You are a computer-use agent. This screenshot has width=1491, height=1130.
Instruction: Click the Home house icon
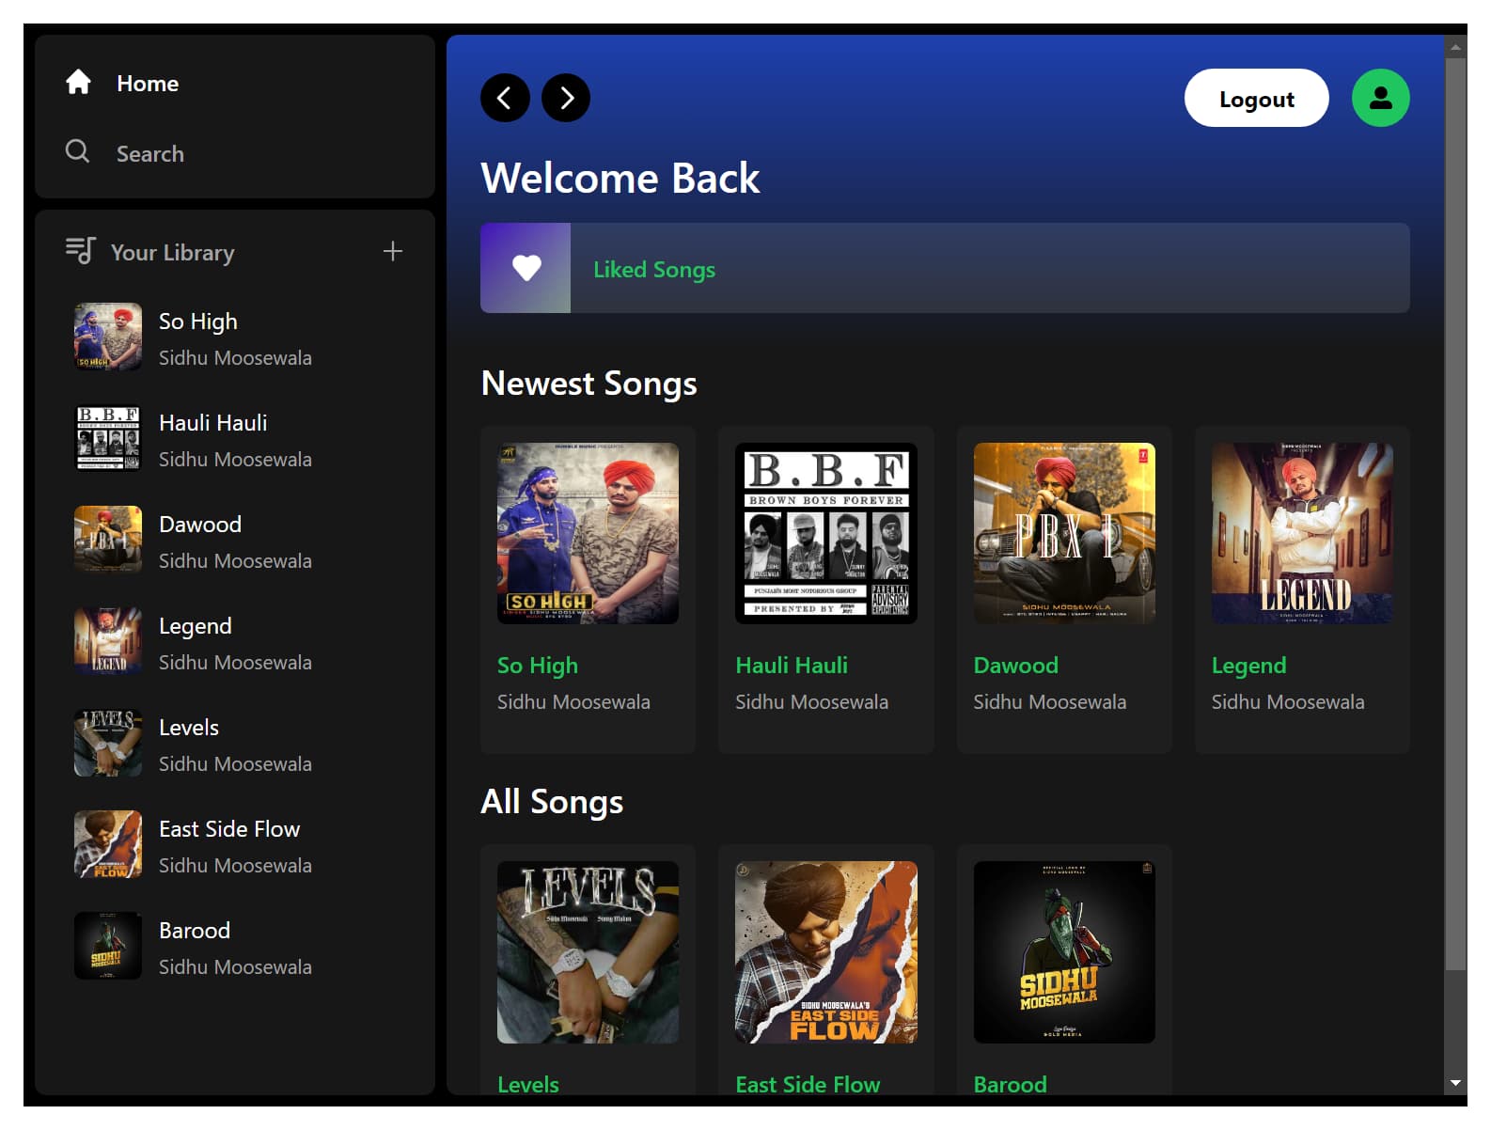78,83
